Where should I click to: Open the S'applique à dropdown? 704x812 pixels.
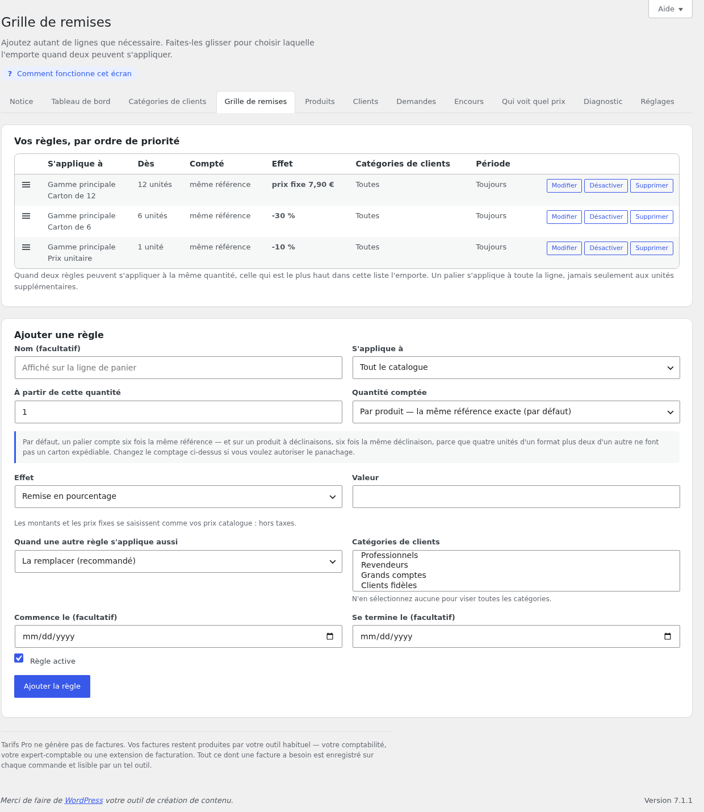(x=516, y=368)
